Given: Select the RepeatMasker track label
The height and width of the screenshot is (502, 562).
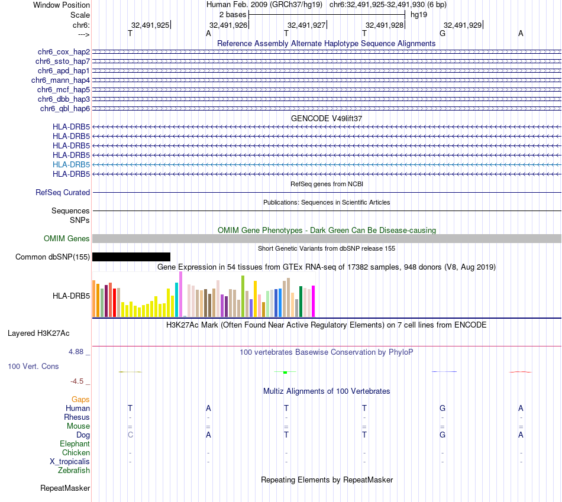Looking at the screenshot, I should point(65,488).
